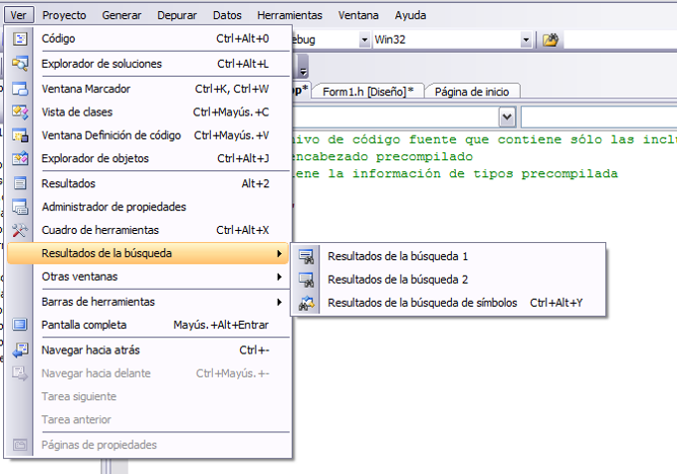Click the folder icon beside Win32 combo

pyautogui.click(x=551, y=40)
